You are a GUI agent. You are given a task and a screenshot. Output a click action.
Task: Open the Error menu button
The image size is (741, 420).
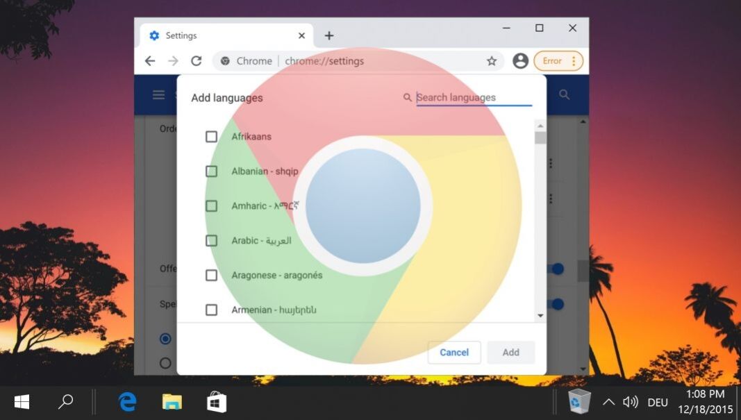tap(558, 61)
